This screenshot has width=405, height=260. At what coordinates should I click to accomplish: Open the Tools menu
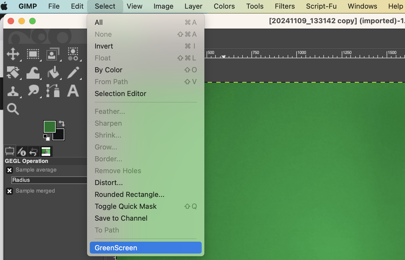(255, 6)
